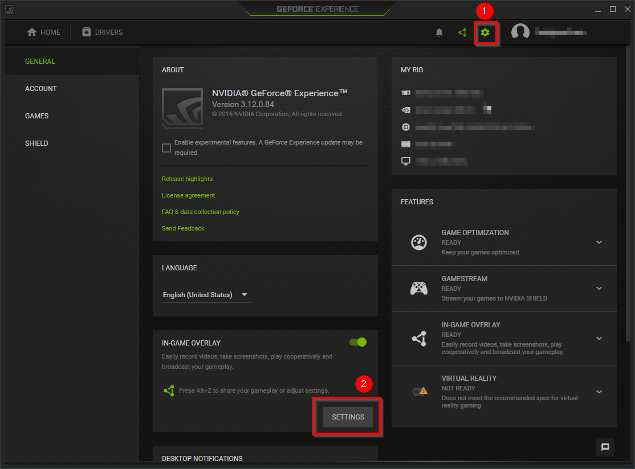Switch to the Account settings tab
This screenshot has width=635, height=469.
[41, 89]
